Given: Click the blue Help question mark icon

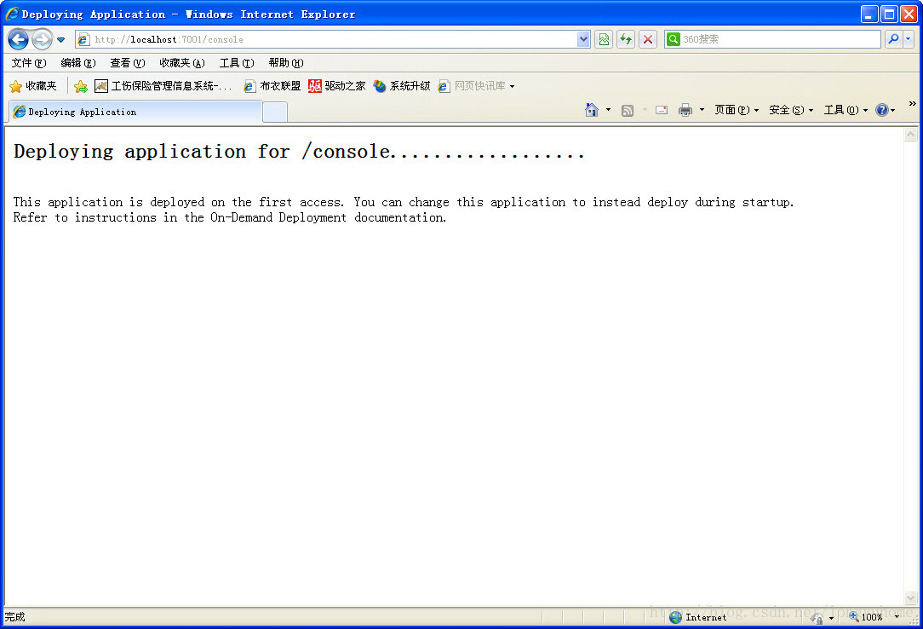Looking at the screenshot, I should click(x=882, y=110).
